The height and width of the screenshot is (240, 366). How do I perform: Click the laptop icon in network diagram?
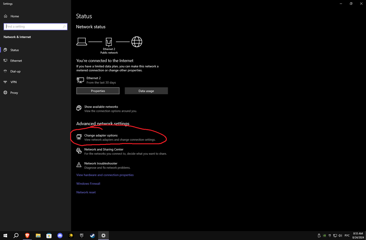pyautogui.click(x=82, y=41)
